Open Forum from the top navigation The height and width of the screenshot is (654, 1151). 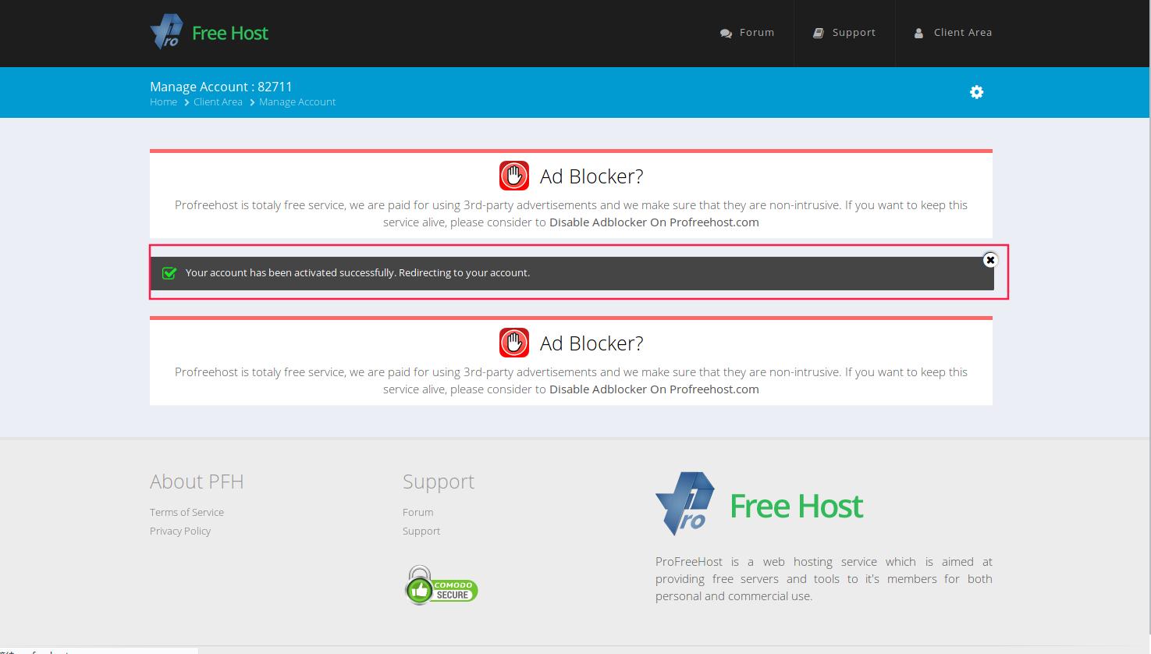pos(747,33)
